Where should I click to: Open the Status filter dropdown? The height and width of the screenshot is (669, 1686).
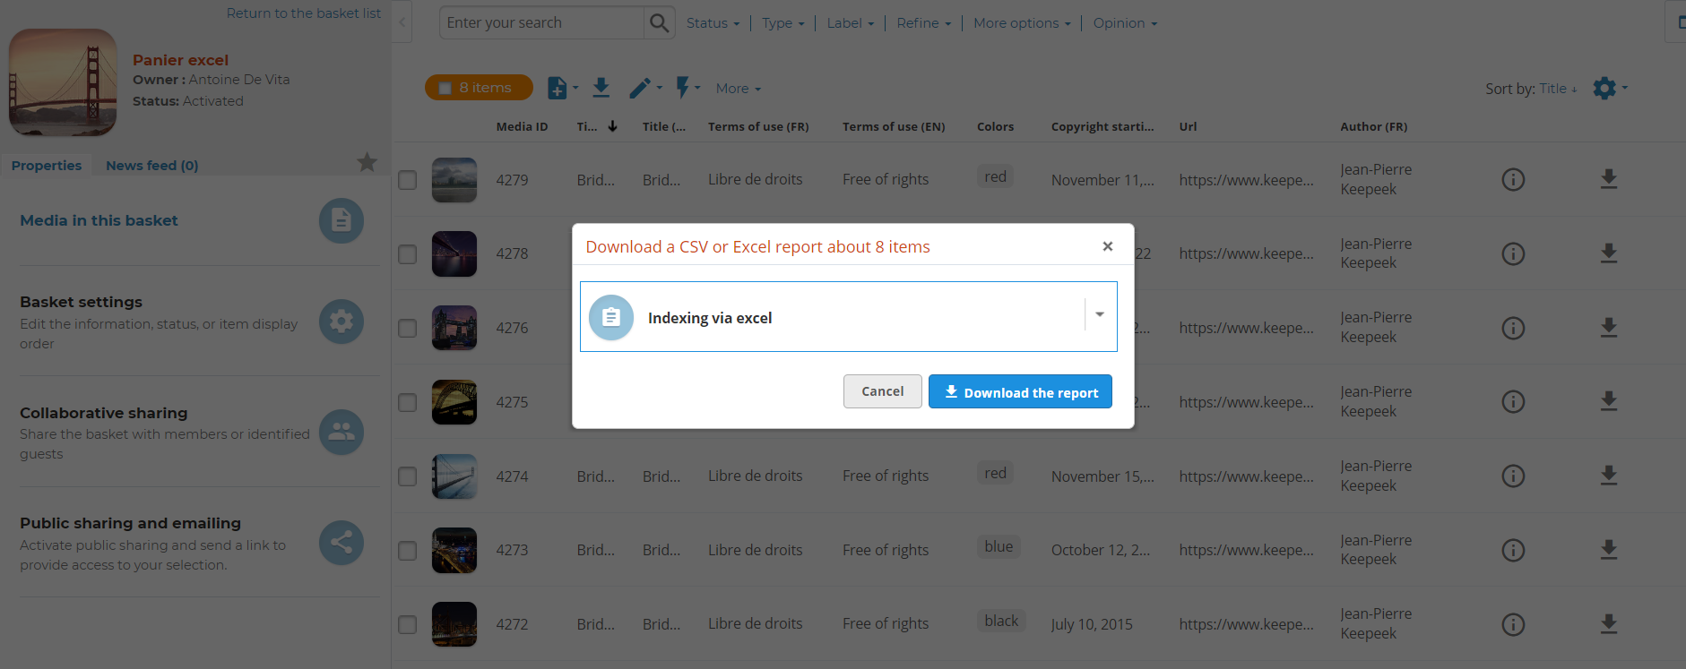713,23
